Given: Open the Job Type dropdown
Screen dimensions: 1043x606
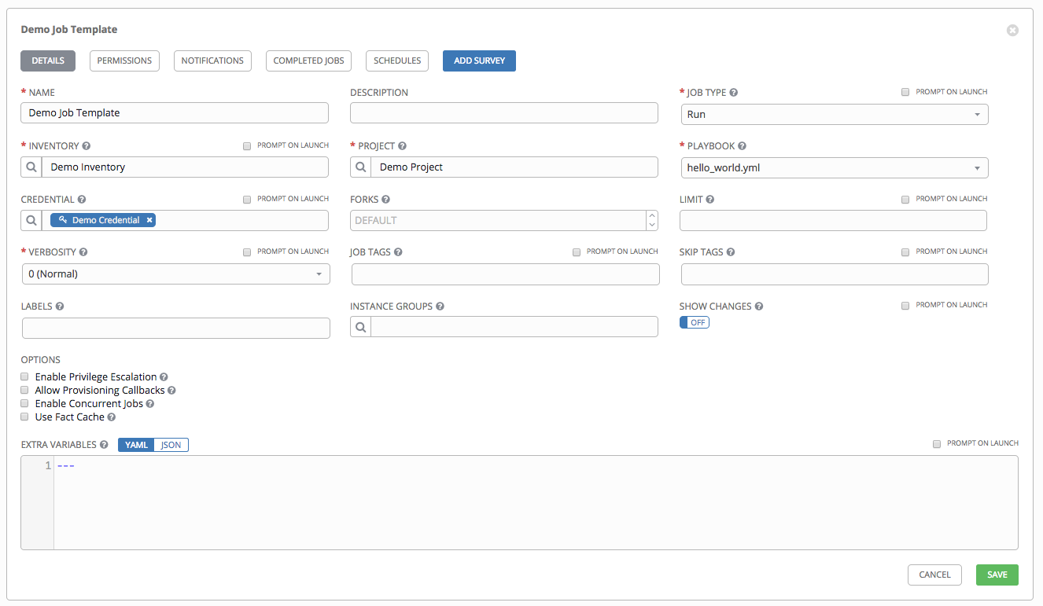Looking at the screenshot, I should [x=834, y=114].
